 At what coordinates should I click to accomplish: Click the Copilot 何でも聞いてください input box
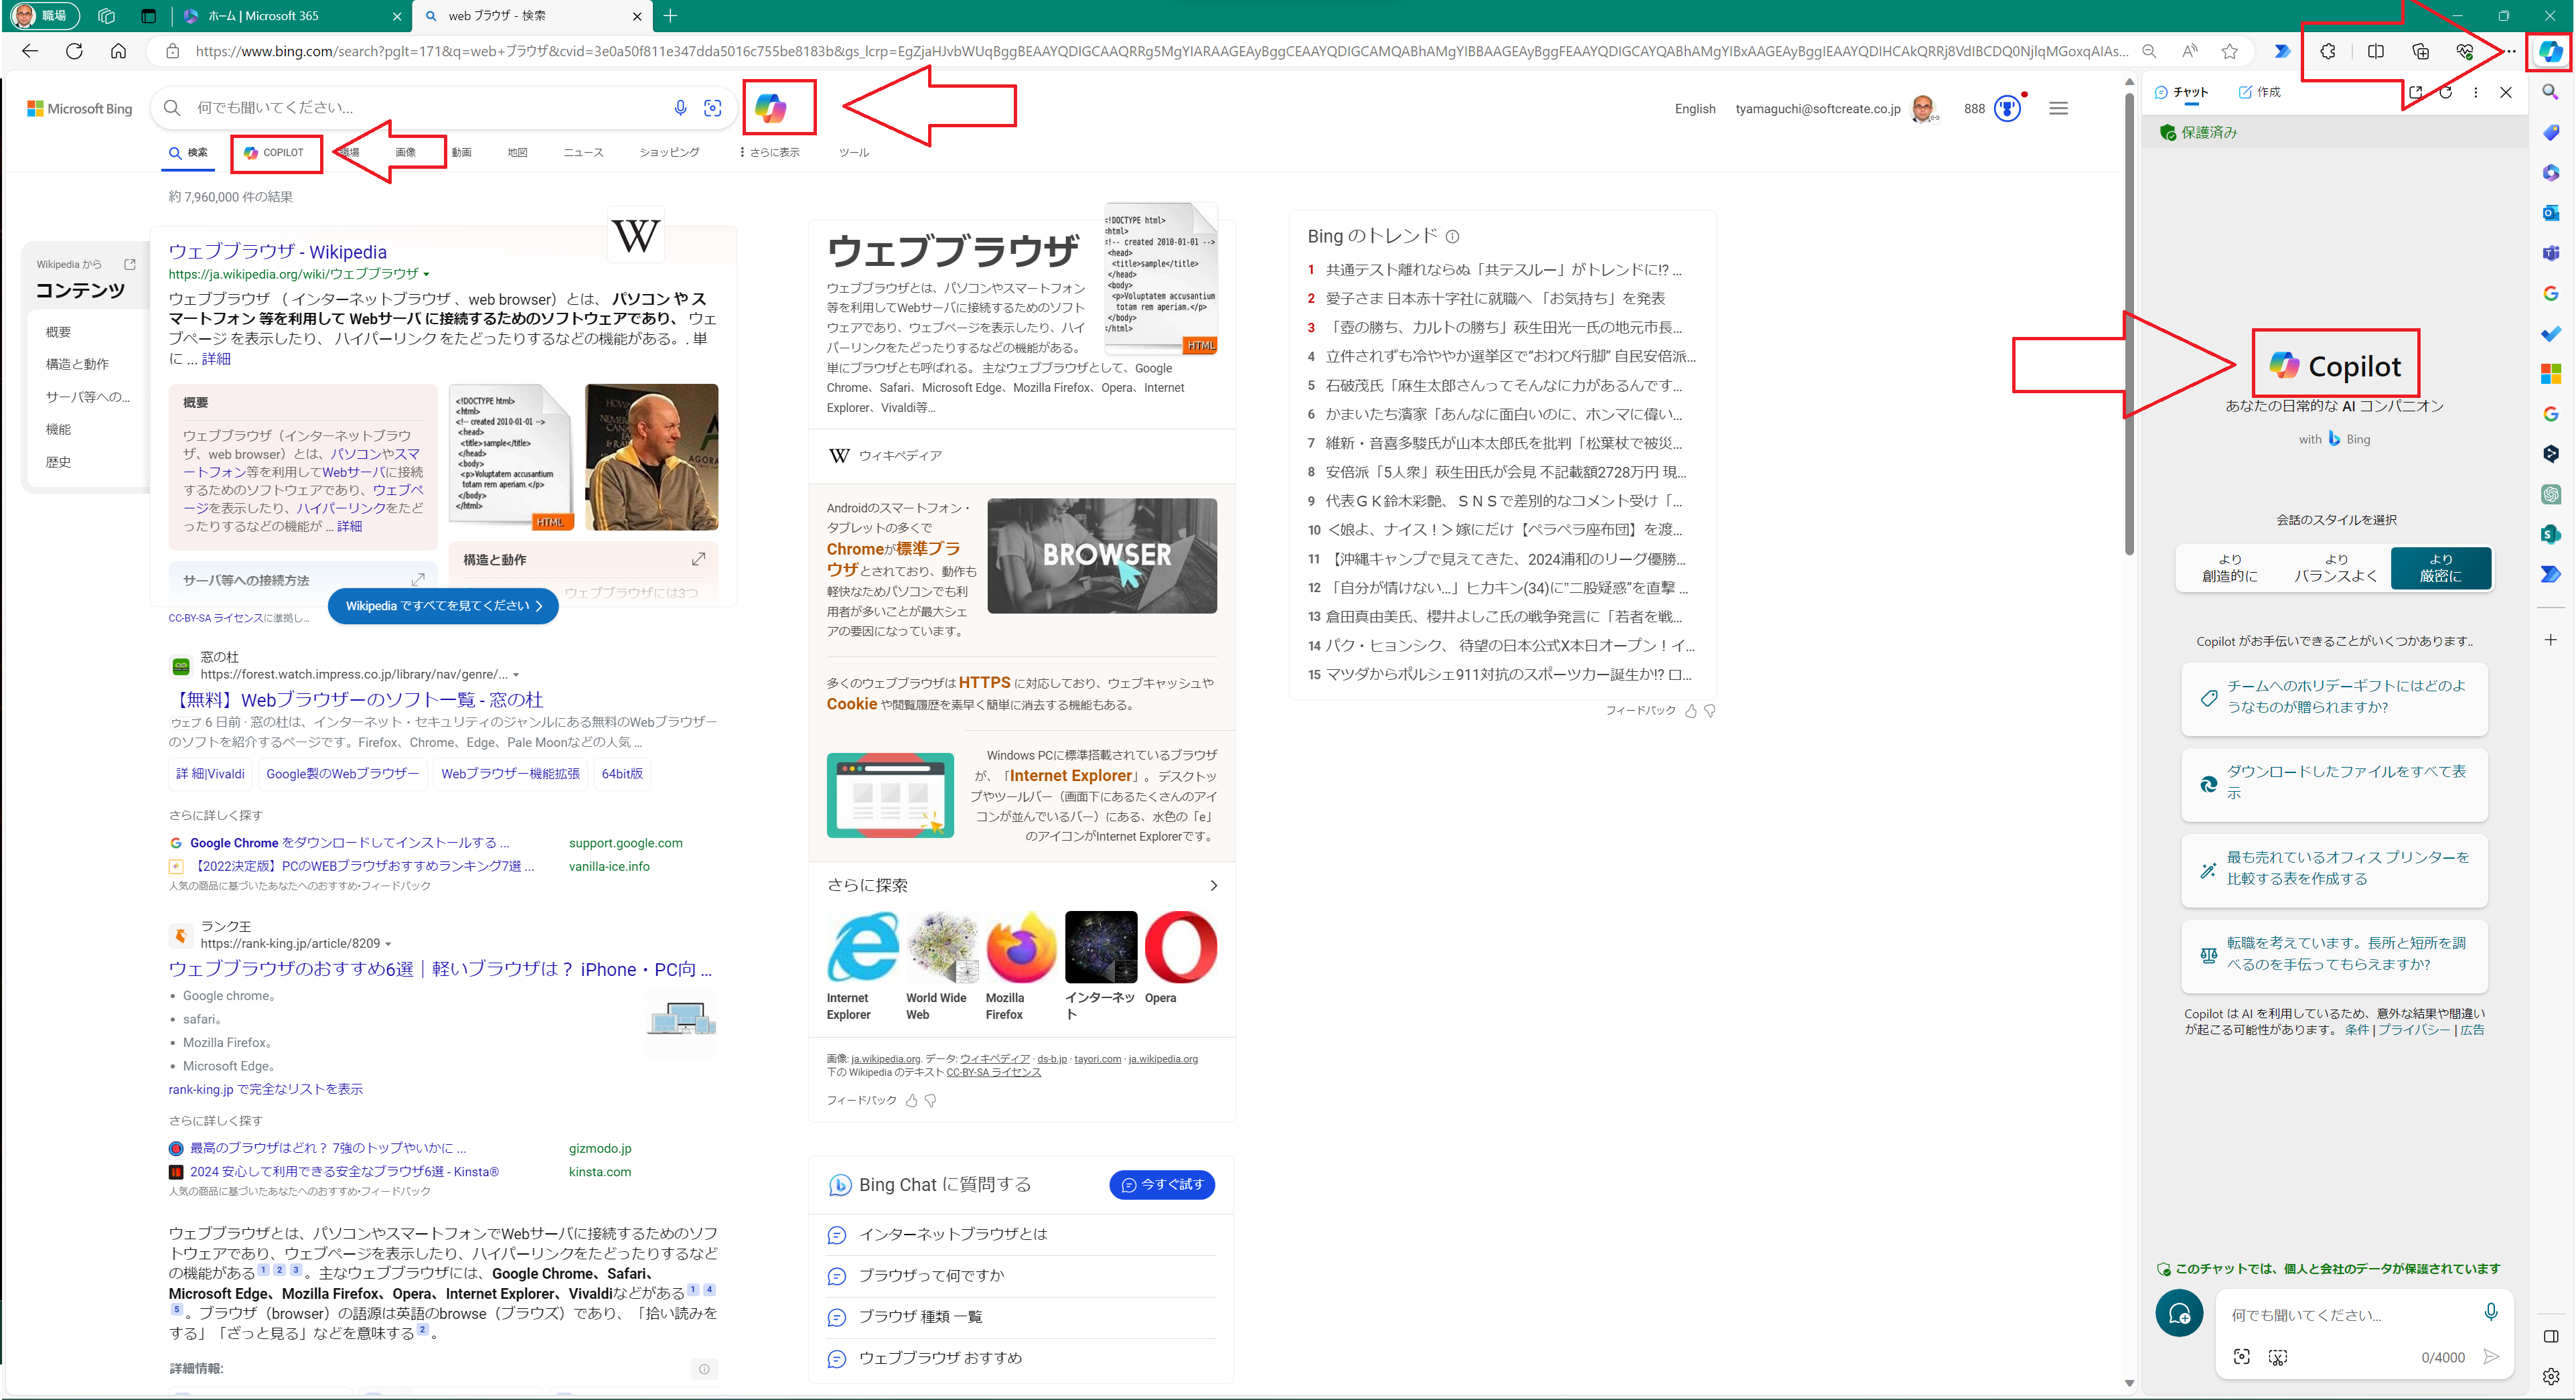point(2350,1315)
